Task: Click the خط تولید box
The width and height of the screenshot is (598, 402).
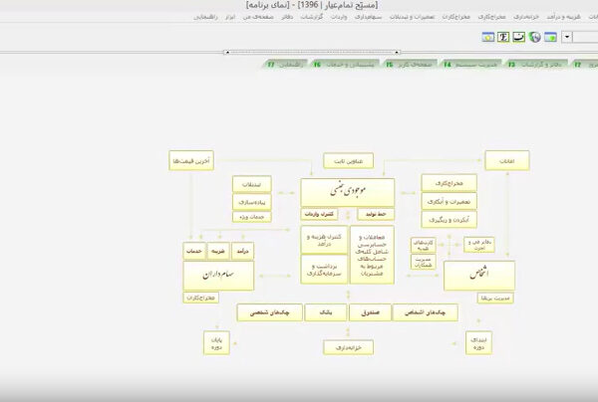Action: coord(376,214)
